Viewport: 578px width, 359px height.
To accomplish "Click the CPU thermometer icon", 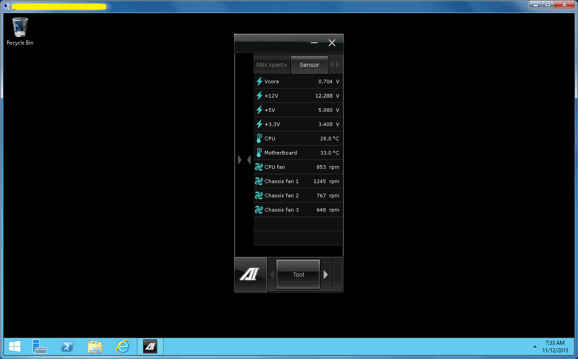I will click(259, 139).
